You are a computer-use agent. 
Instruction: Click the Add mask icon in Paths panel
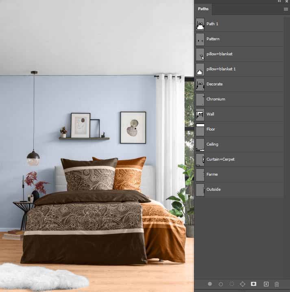click(254, 284)
